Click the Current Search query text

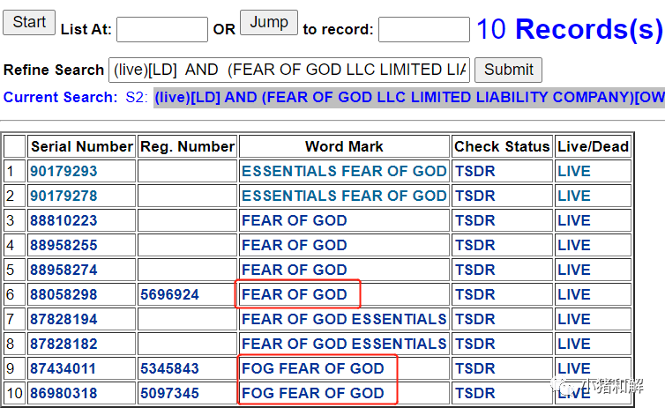409,98
